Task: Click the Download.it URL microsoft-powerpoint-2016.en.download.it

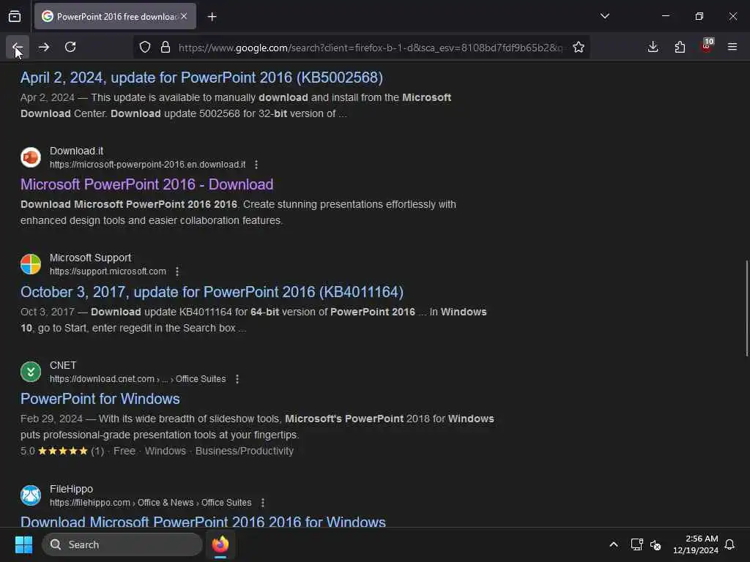Action: 147,165
